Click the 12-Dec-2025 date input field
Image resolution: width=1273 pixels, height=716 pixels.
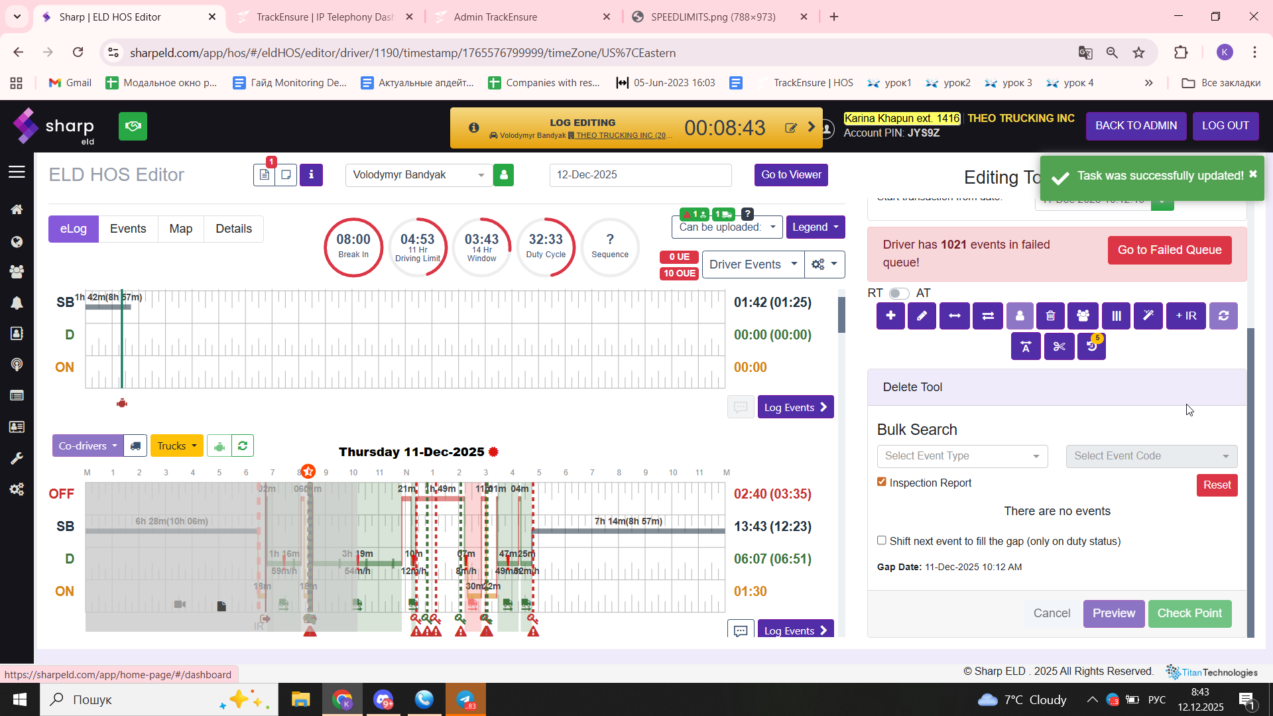640,175
